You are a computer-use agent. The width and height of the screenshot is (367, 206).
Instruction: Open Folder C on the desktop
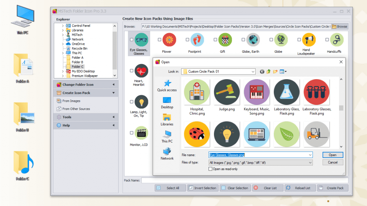tap(22, 165)
